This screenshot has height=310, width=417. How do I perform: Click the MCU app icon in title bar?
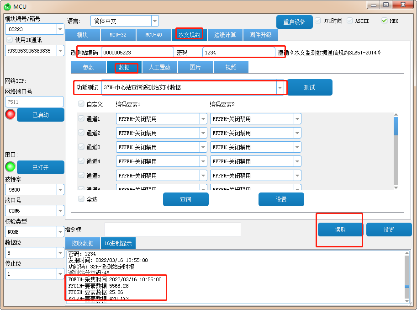[7, 6]
